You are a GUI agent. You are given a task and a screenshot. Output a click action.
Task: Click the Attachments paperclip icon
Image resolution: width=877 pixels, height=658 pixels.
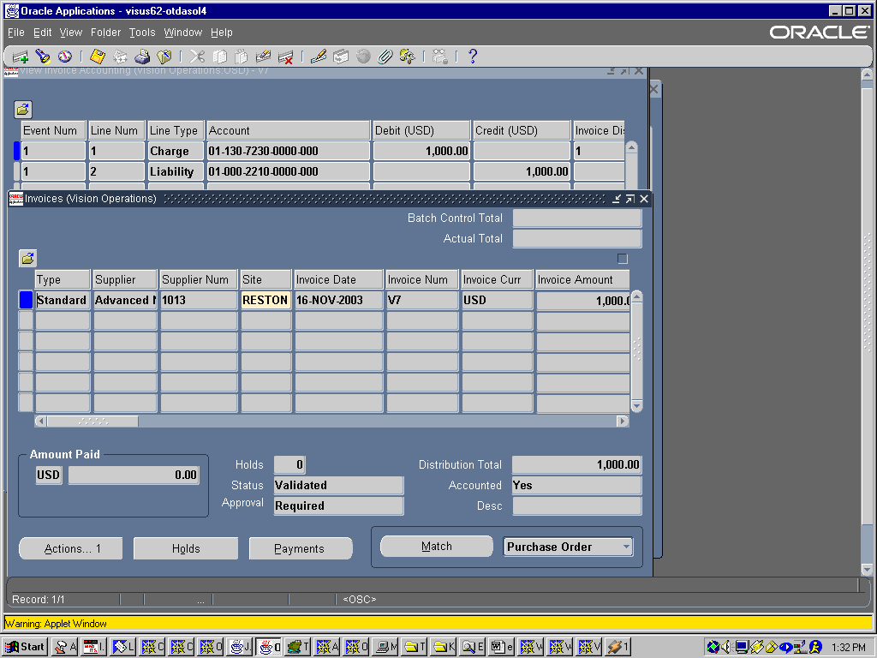tap(385, 57)
